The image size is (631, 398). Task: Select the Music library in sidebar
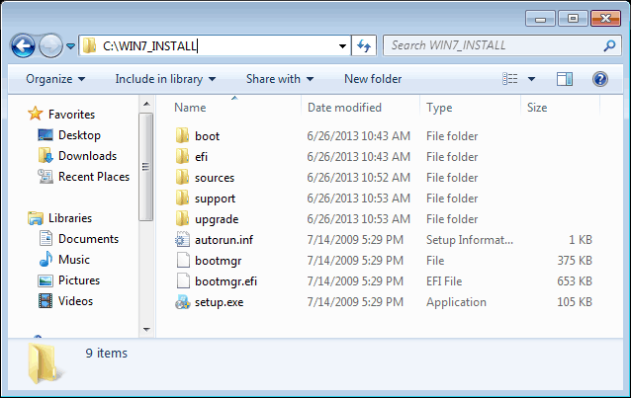tap(73, 260)
